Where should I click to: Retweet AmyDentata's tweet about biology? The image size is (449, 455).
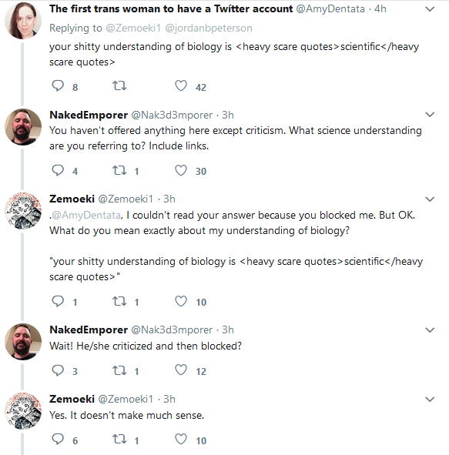tap(119, 86)
